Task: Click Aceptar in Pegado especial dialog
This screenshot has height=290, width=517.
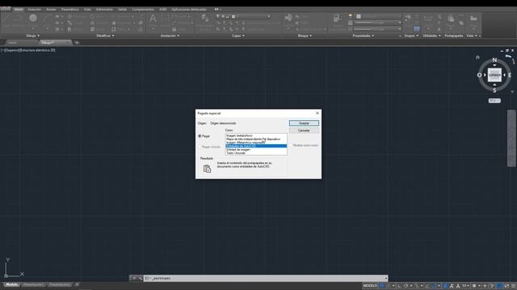Action: (x=304, y=123)
